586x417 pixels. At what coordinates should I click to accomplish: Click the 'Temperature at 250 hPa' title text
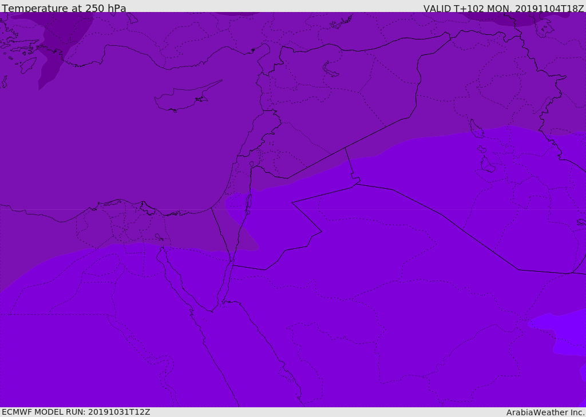pyautogui.click(x=64, y=8)
